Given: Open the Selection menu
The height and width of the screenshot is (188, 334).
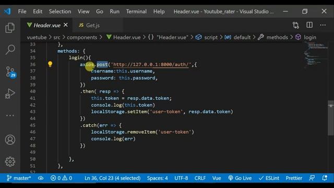Looking at the screenshot, I should coord(60,11).
